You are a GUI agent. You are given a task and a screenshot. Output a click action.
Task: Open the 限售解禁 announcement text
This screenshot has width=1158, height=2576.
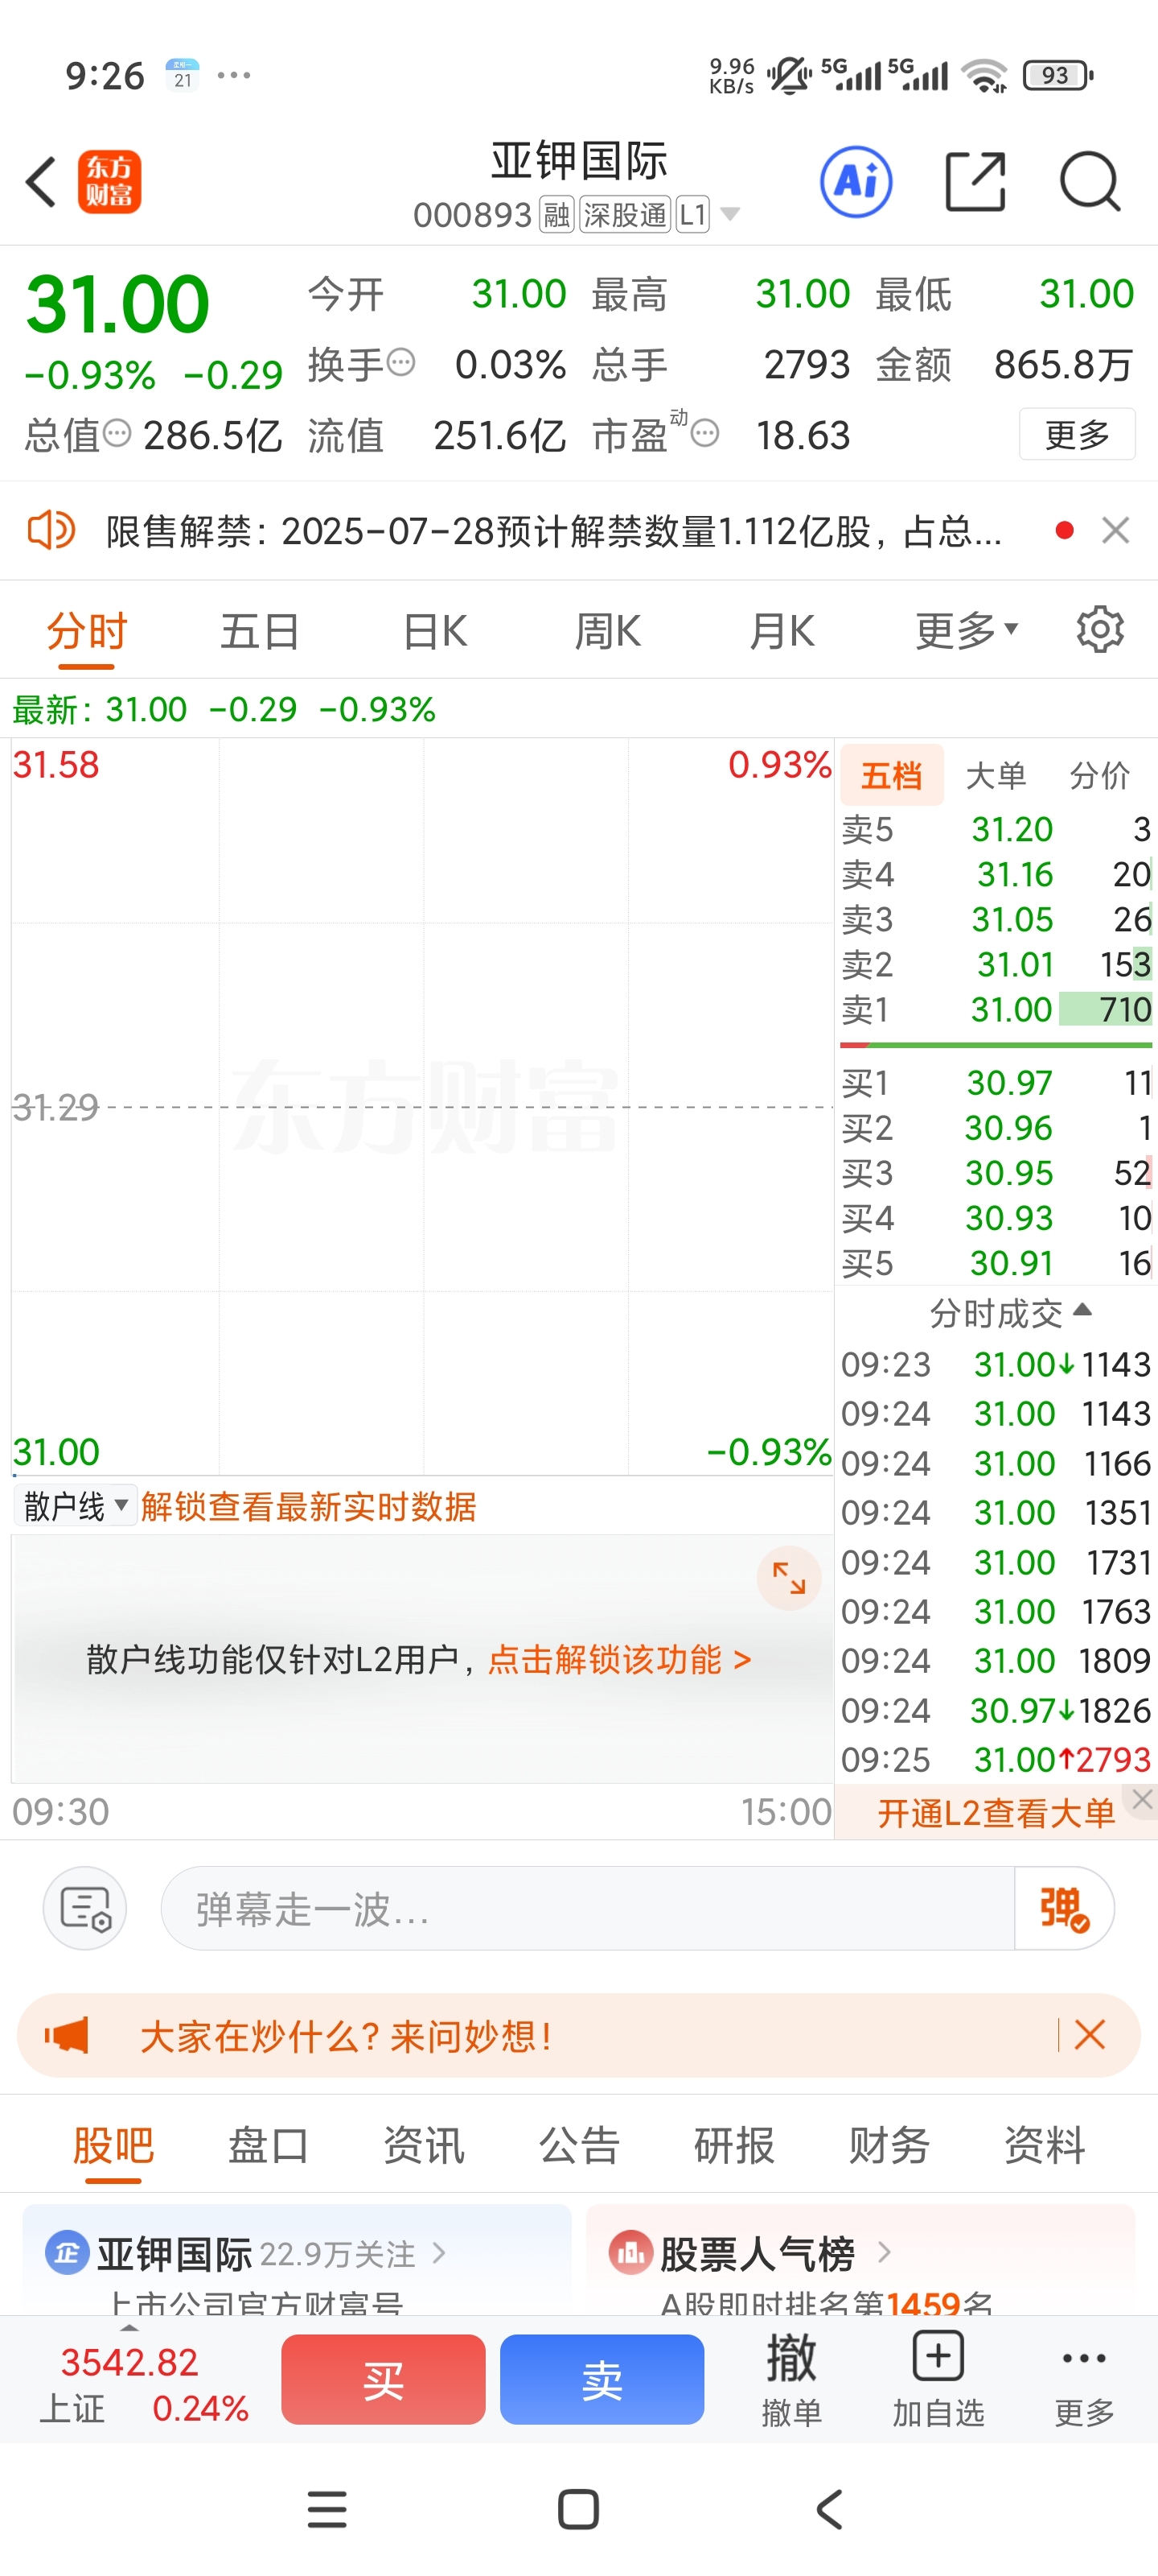[x=553, y=531]
